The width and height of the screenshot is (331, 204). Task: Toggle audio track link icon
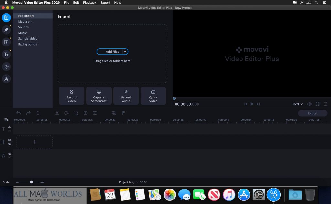pyautogui.click(x=9, y=157)
